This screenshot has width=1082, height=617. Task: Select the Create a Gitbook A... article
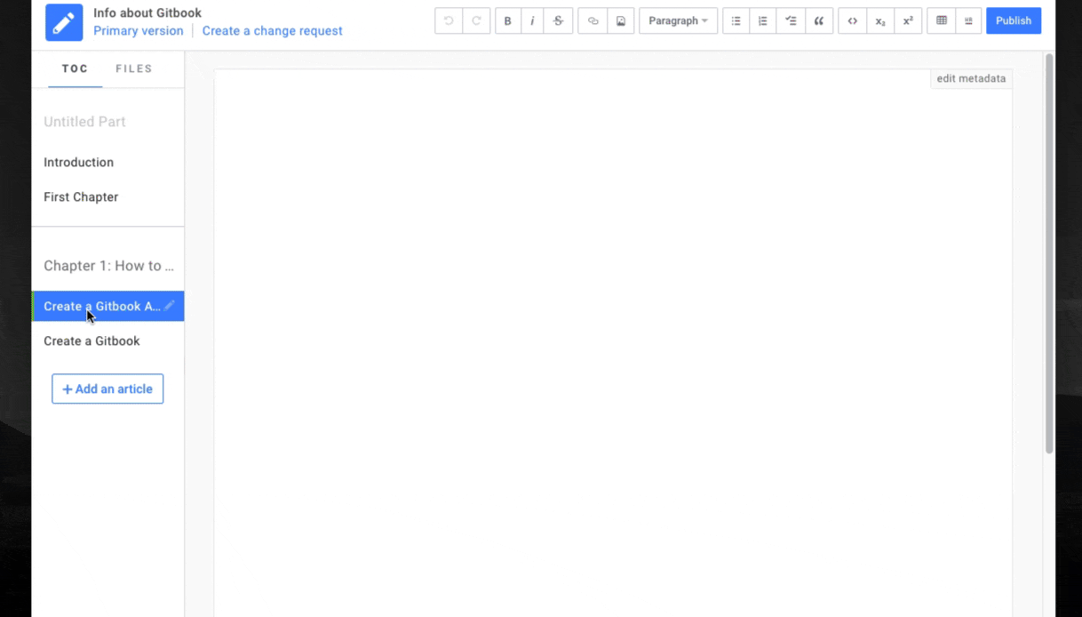coord(107,306)
